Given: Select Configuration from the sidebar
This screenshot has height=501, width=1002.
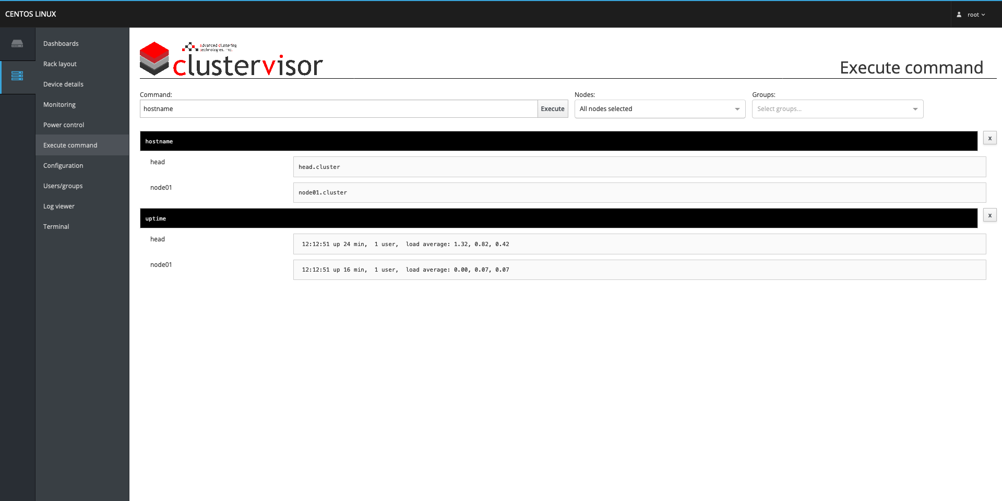Looking at the screenshot, I should point(63,166).
